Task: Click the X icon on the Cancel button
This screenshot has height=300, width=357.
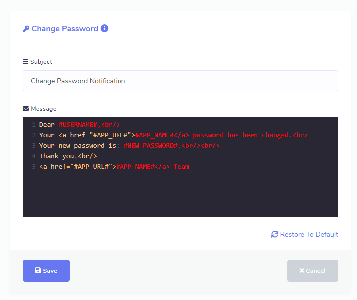Action: 302,271
